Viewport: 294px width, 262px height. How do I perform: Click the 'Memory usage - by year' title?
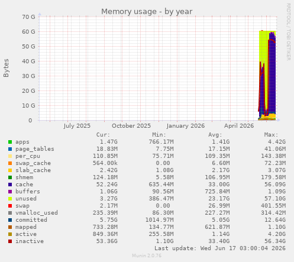pyautogui.click(x=147, y=11)
